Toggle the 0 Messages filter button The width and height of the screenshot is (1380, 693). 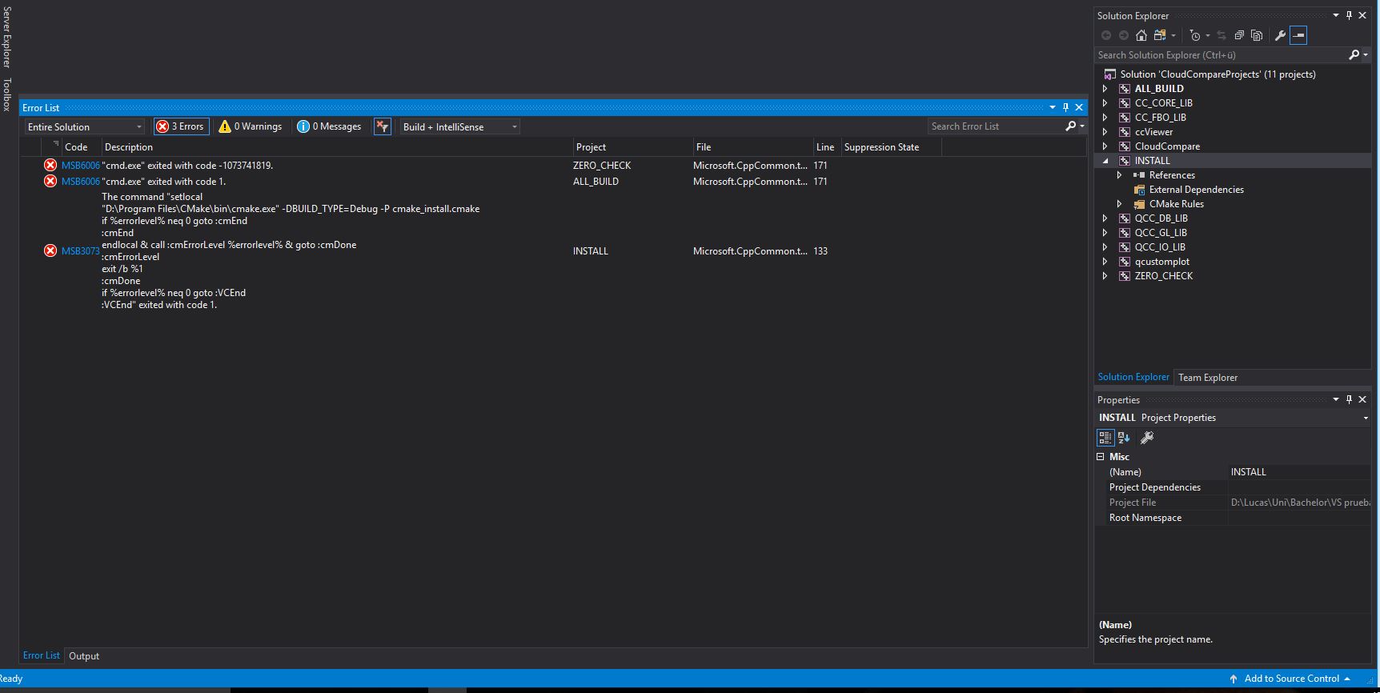click(329, 126)
